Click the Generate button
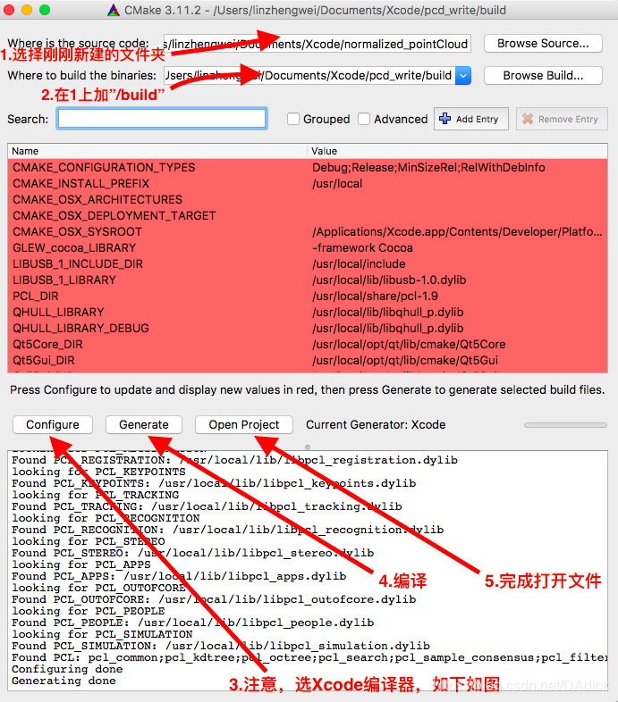 (143, 424)
